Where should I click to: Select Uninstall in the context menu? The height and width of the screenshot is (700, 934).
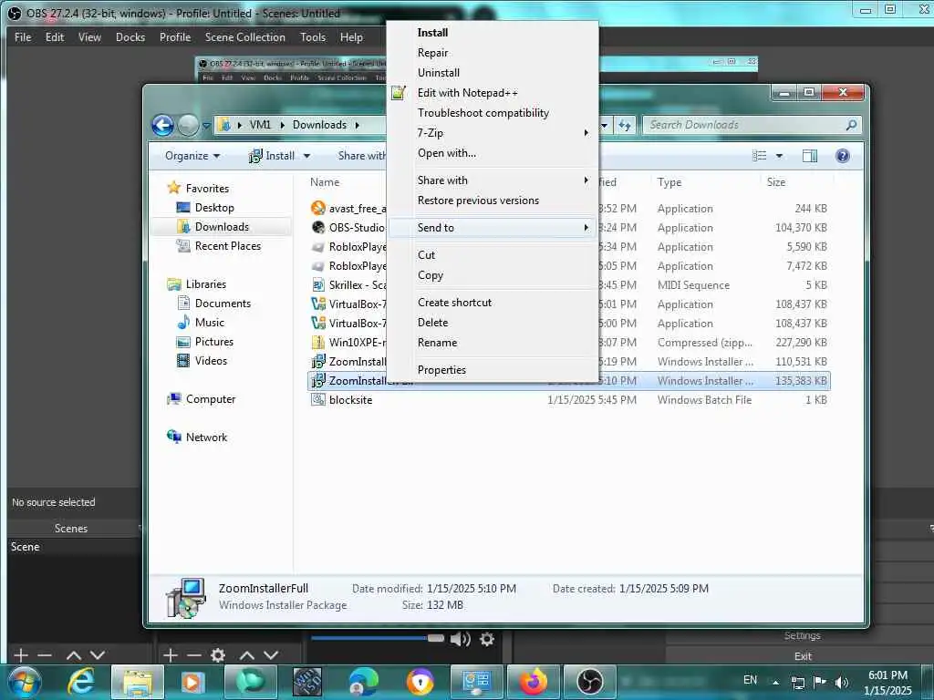coord(439,73)
